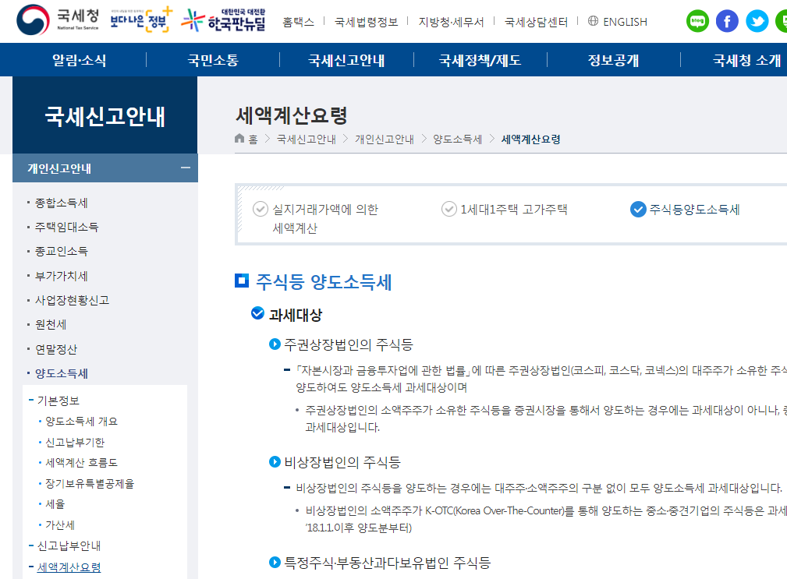Click the globe icon beside ENGLISH

pos(593,21)
